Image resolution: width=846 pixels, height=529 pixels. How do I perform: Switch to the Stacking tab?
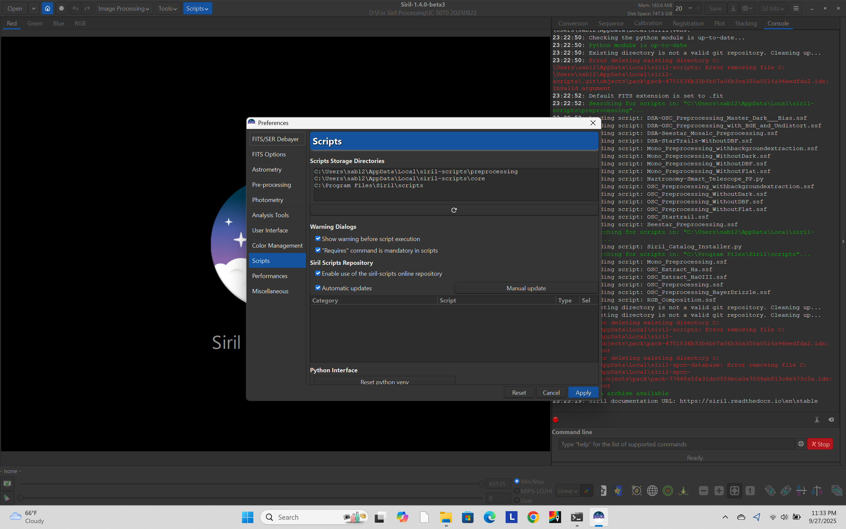746,23
